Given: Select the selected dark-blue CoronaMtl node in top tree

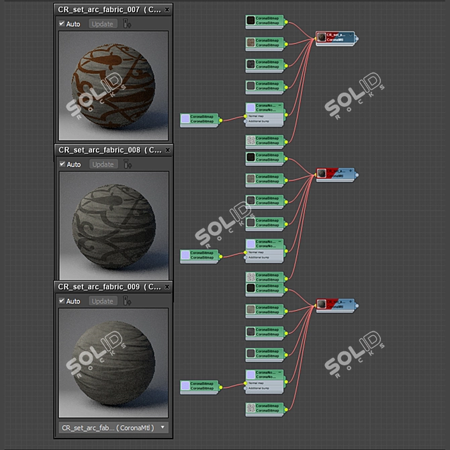Looking at the screenshot, I should [335, 38].
